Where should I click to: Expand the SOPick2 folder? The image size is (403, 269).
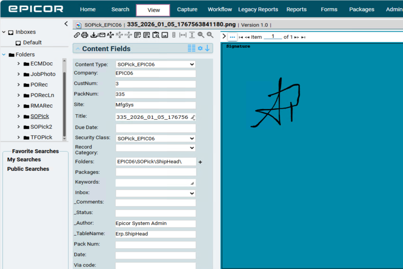[19, 127]
